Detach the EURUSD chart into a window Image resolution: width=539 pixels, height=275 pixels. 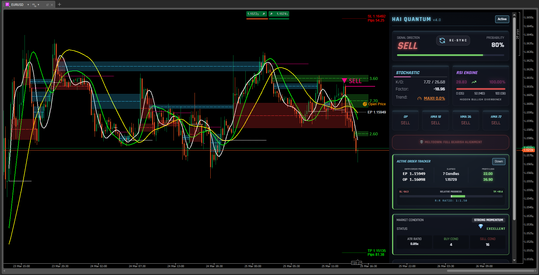click(47, 5)
